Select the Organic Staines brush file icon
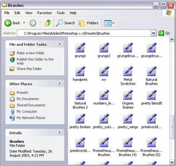This screenshot has height=166, width=176. click(128, 95)
